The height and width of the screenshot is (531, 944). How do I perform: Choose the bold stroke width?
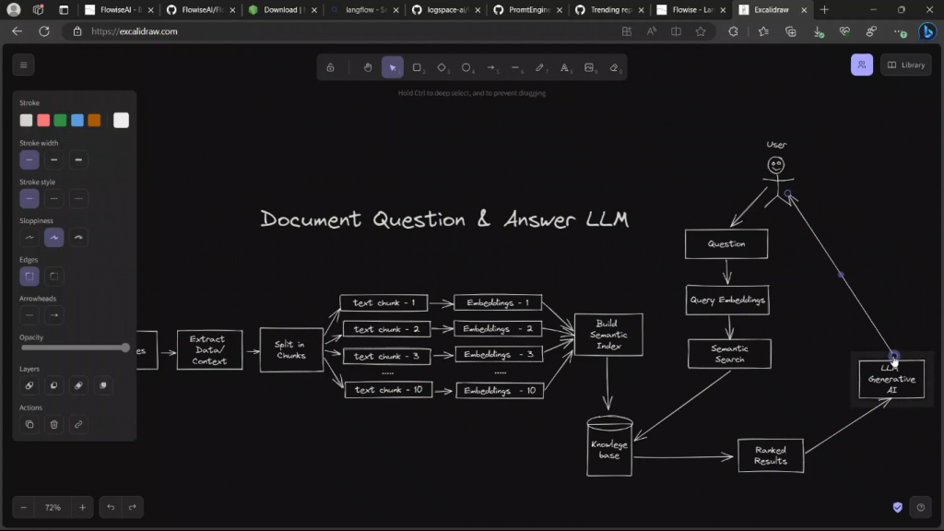[79, 159]
